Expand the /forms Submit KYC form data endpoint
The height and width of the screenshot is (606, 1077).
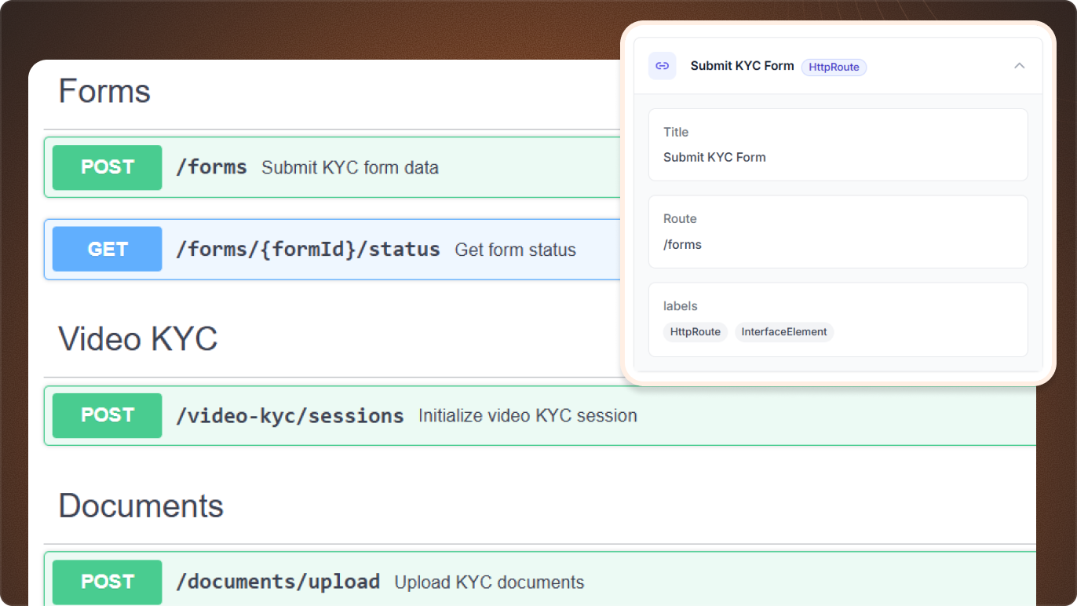click(333, 167)
